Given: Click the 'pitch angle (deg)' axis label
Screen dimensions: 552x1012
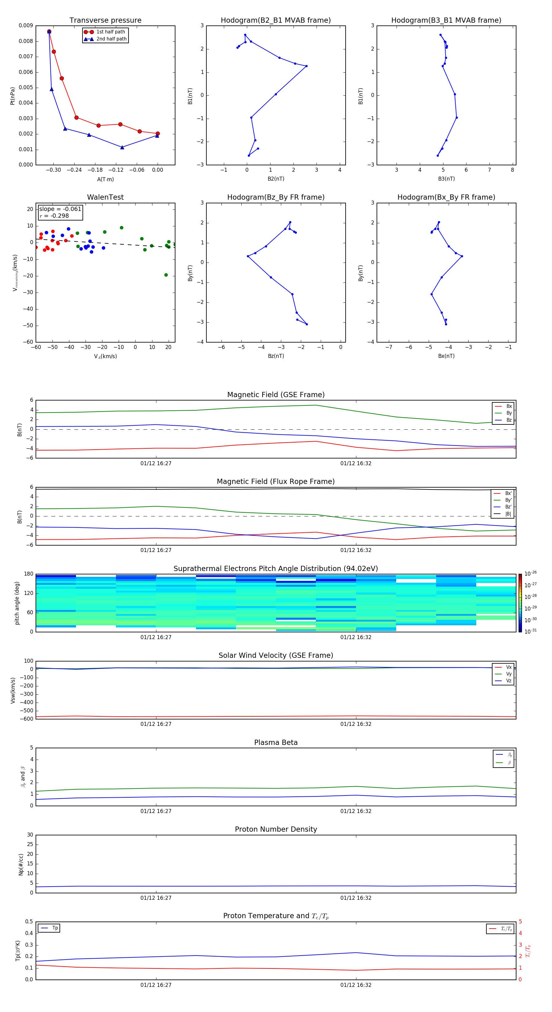Looking at the screenshot, I should (17, 603).
